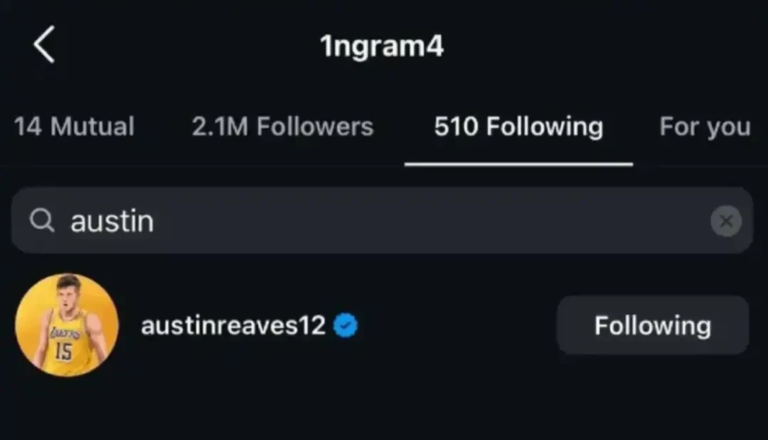Click the blue verified badge
The image size is (768, 440).
[x=346, y=326]
